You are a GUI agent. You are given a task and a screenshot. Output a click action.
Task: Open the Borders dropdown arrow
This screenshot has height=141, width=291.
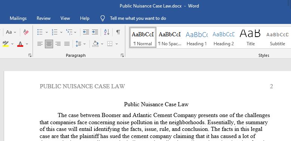tap(117, 44)
